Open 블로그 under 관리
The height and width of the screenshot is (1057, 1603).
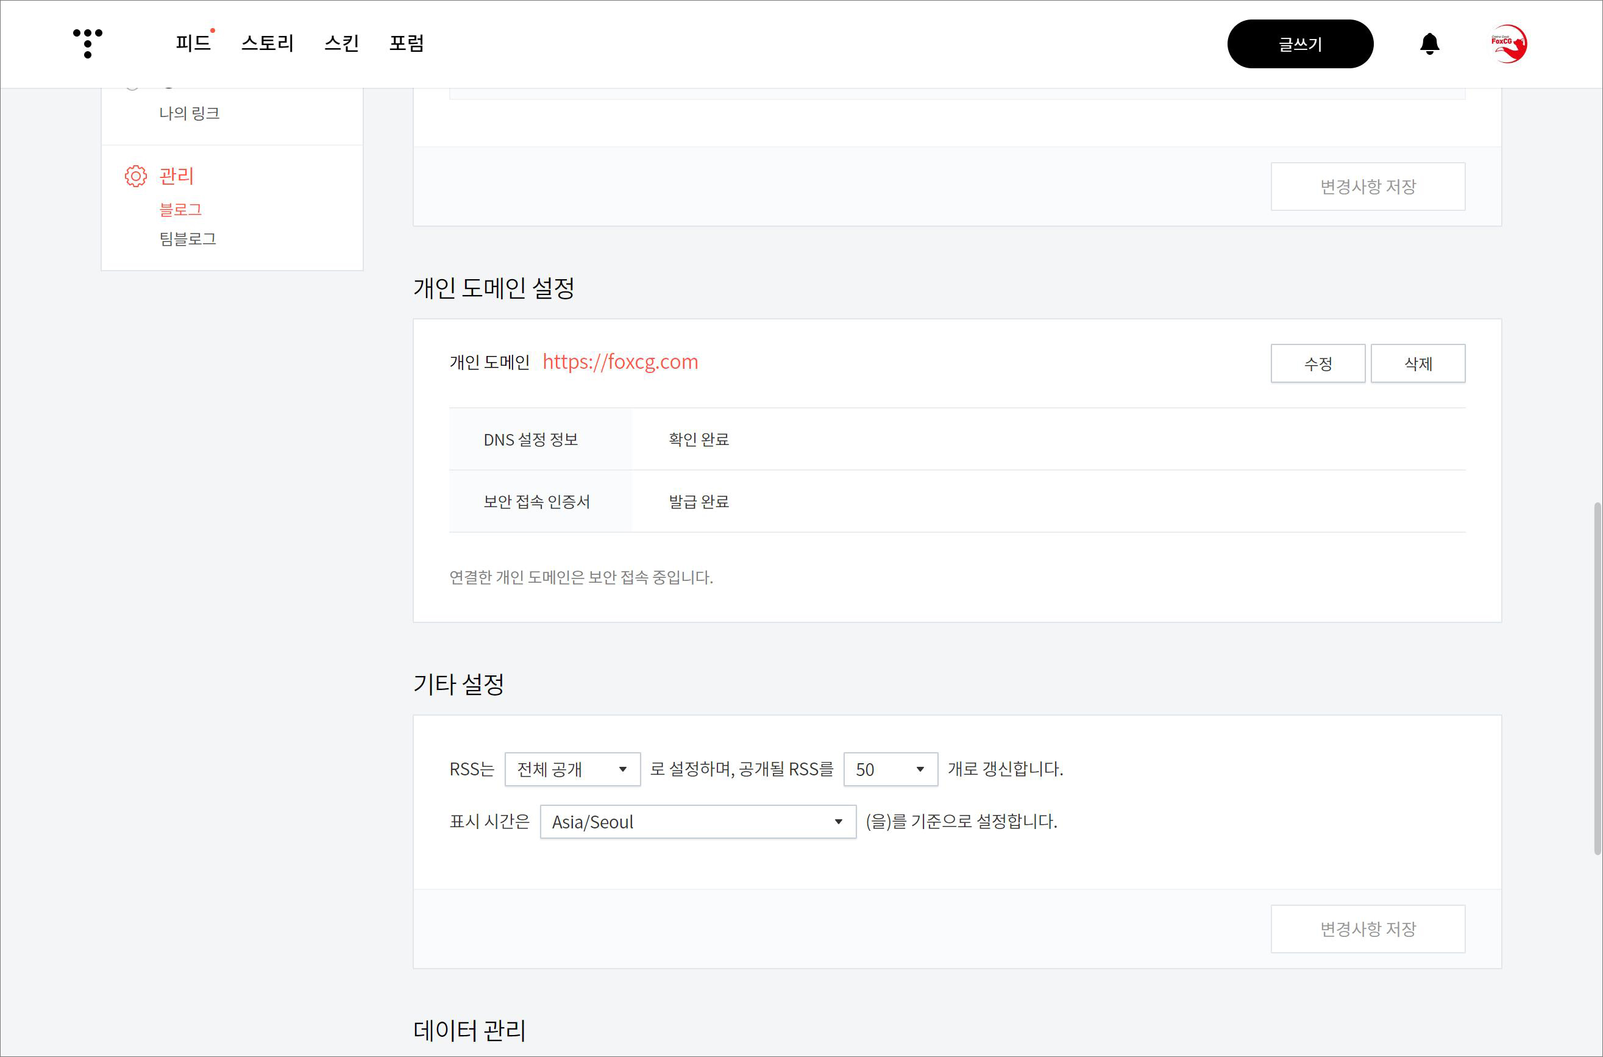coord(180,210)
